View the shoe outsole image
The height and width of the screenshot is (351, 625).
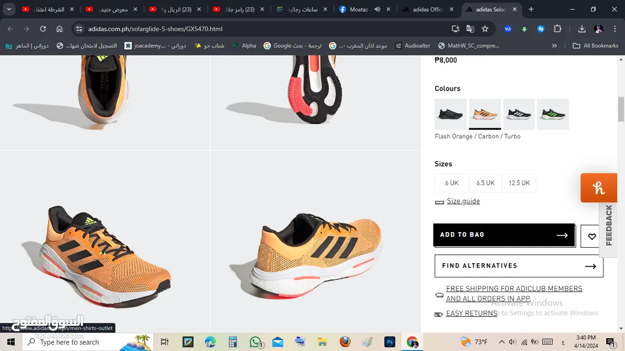pos(316,102)
